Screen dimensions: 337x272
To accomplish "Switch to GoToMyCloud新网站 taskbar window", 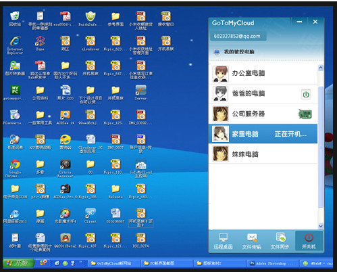I will coord(114,263).
